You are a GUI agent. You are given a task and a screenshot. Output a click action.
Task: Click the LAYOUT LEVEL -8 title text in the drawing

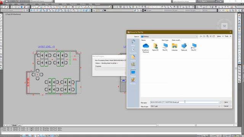coord(46,46)
